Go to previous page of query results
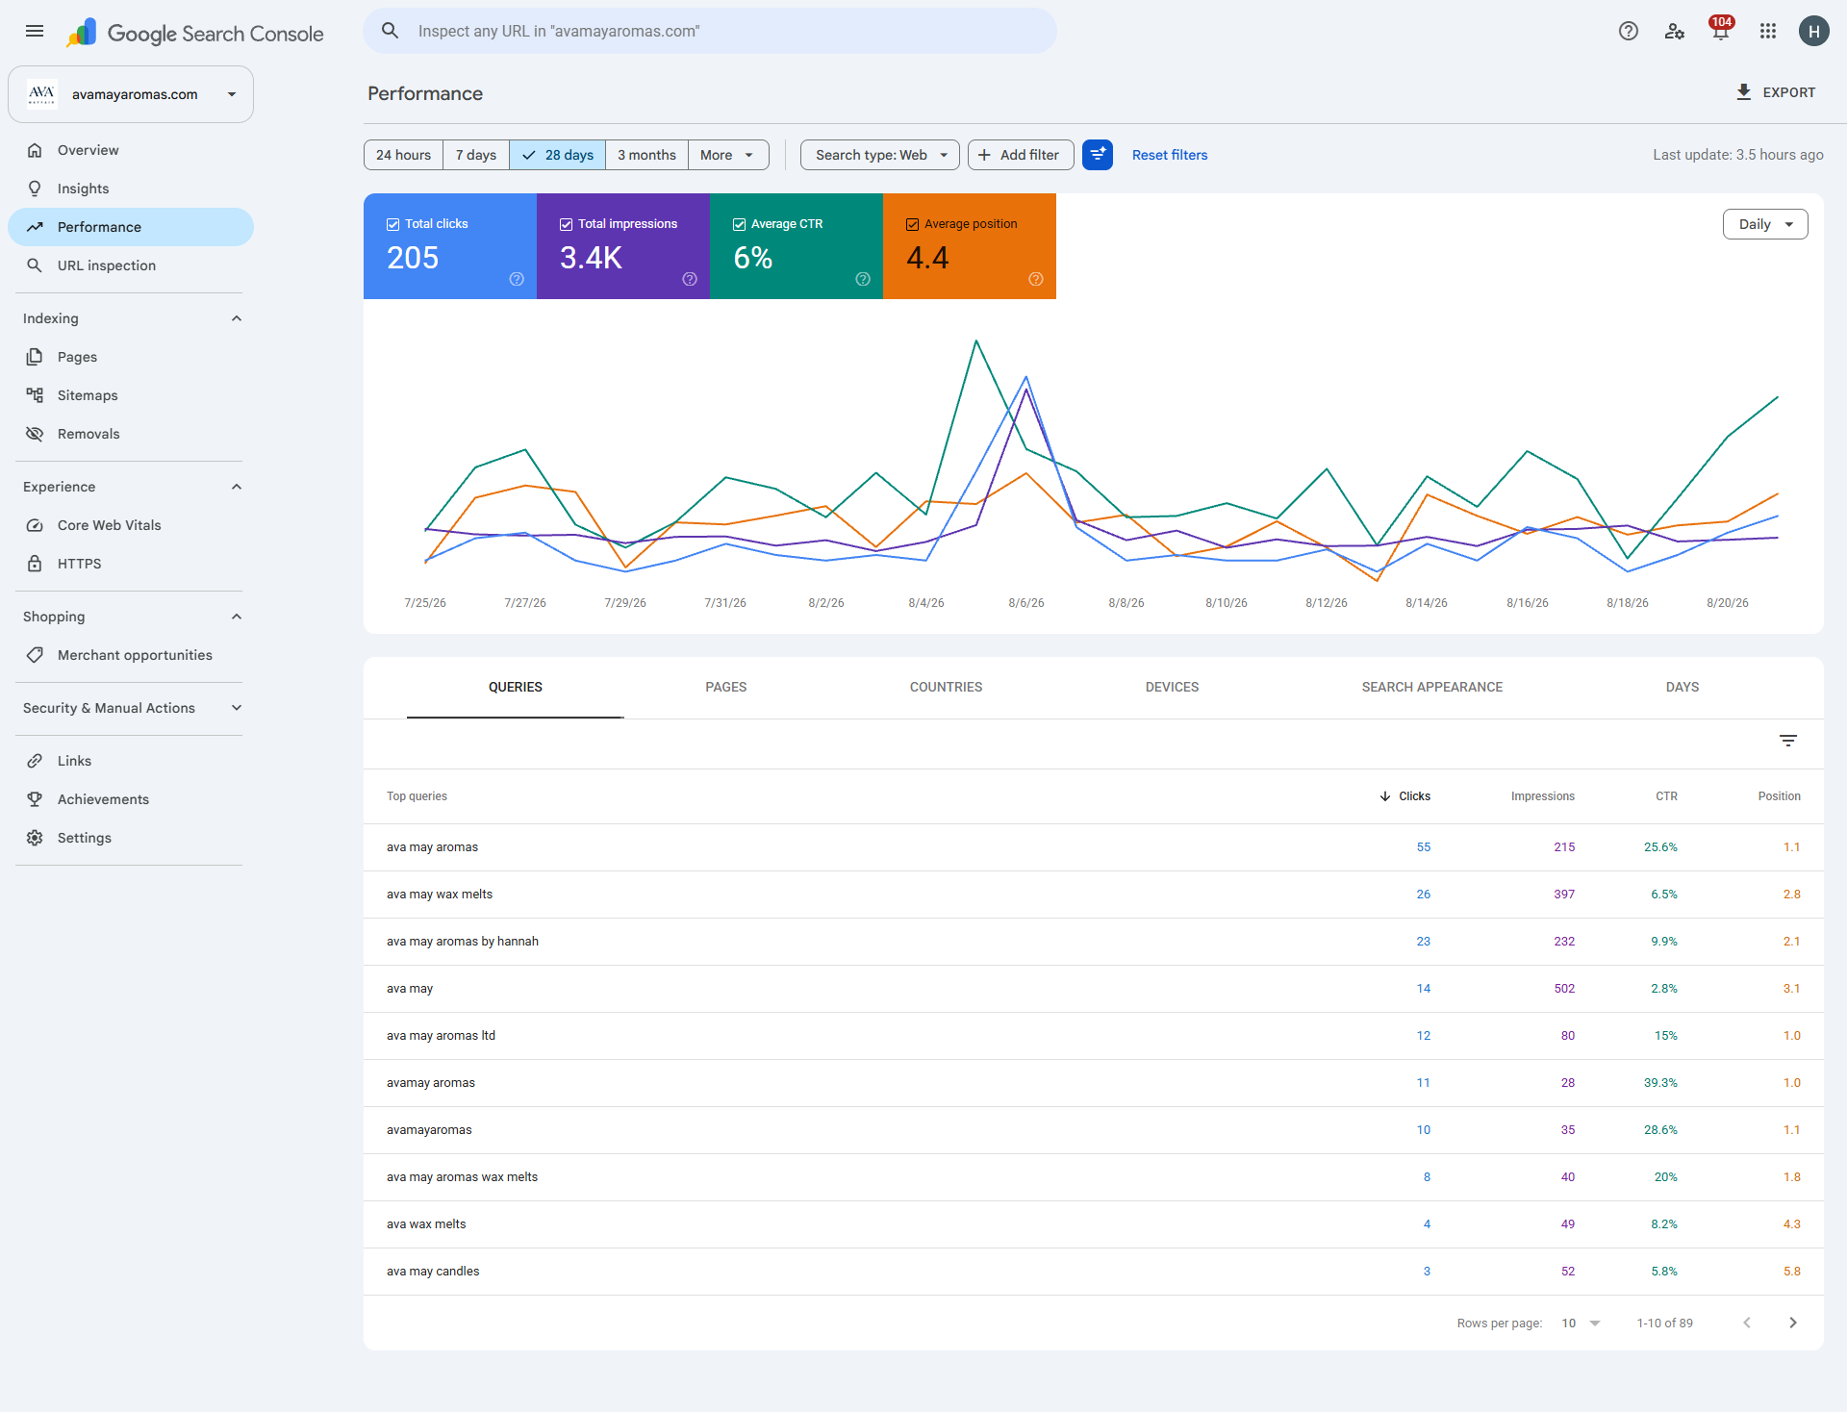Viewport: 1847px width, 1412px height. pyautogui.click(x=1747, y=1323)
